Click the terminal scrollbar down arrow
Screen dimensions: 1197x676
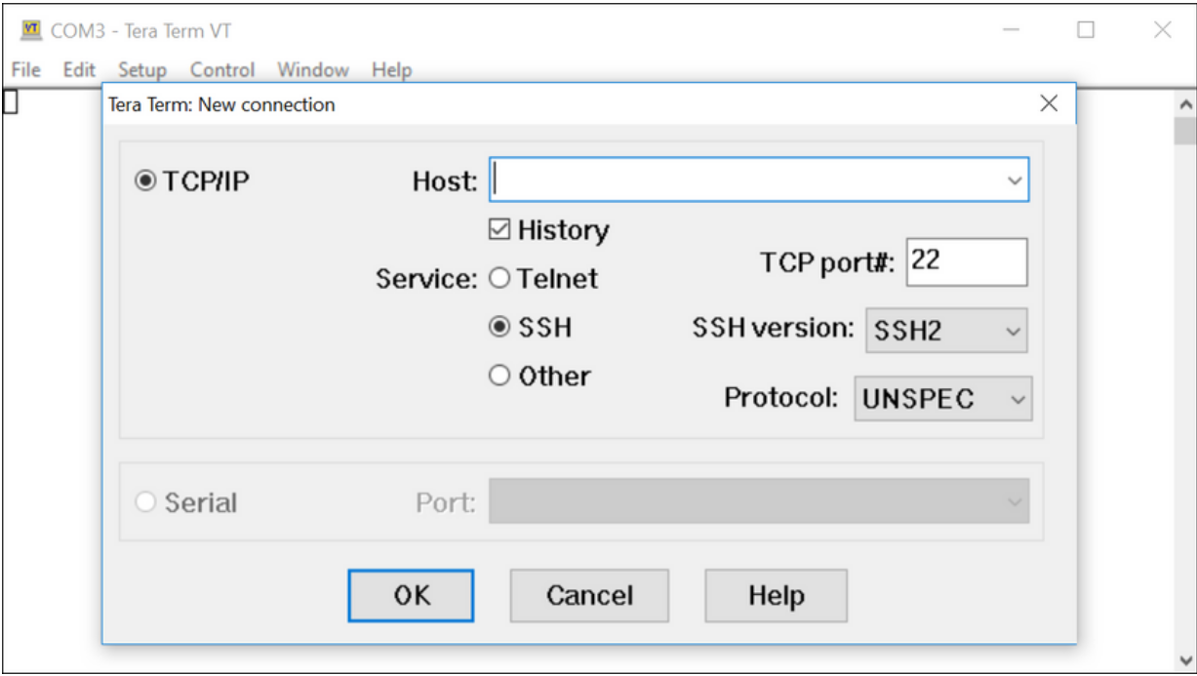click(1186, 660)
